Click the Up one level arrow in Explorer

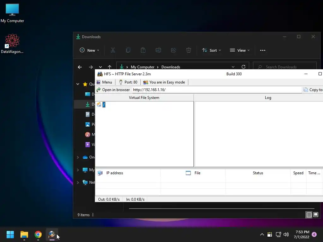pyautogui.click(x=109, y=67)
